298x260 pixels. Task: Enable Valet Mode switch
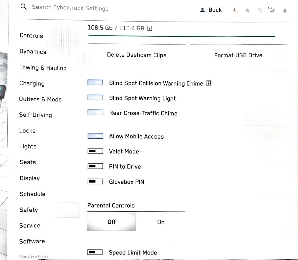click(95, 151)
